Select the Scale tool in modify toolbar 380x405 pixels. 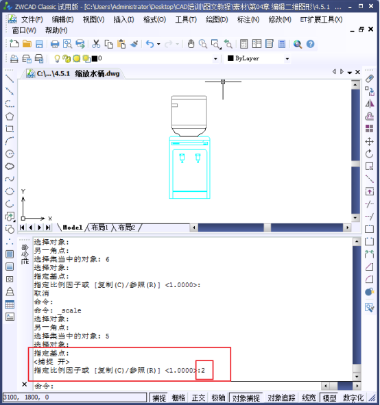pyautogui.click(x=370, y=167)
